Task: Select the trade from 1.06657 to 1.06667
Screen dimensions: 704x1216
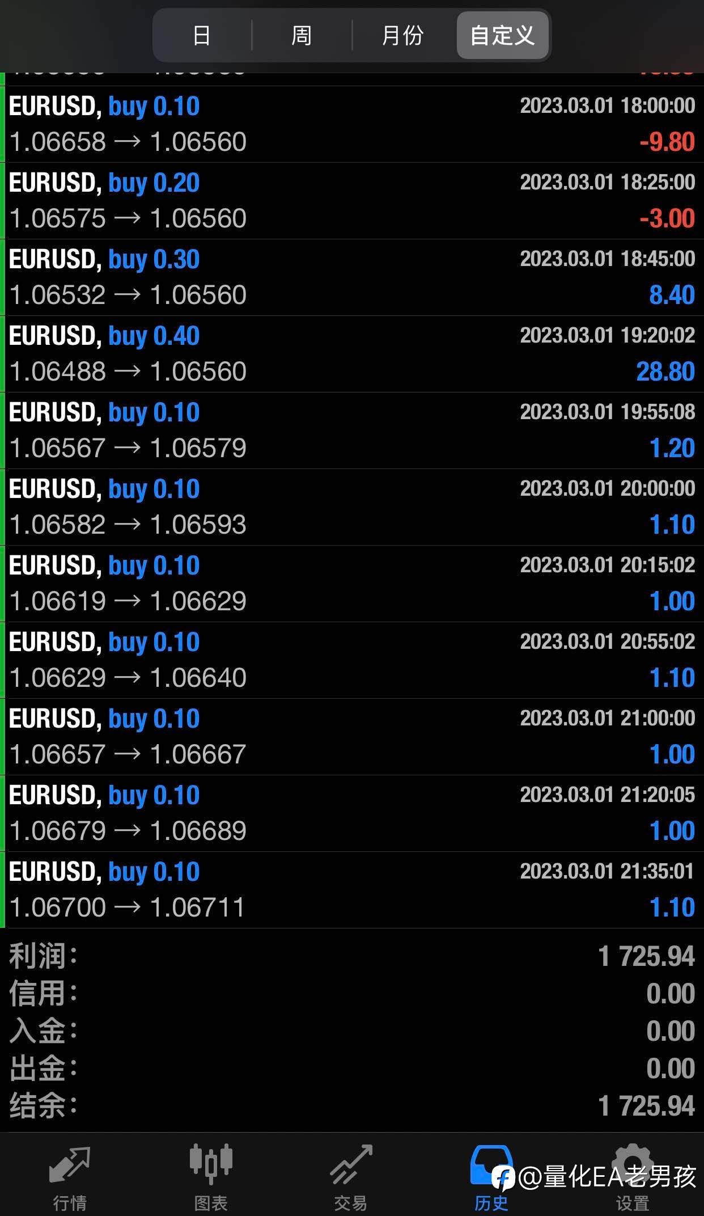Action: click(x=351, y=737)
